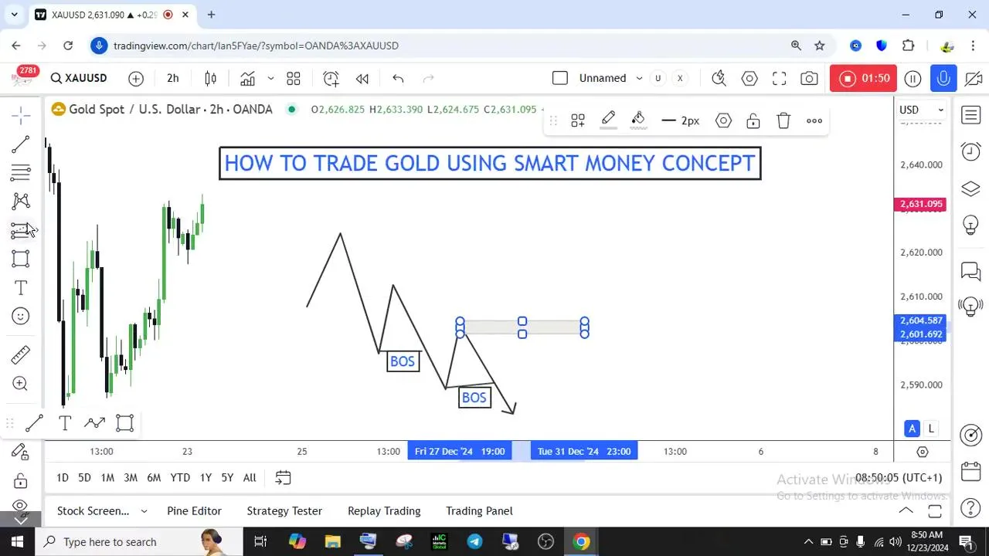Undo the last chart action

pyautogui.click(x=398, y=78)
